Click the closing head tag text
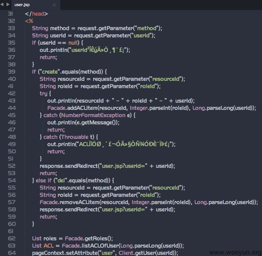The image size is (262, 256). 36,14
